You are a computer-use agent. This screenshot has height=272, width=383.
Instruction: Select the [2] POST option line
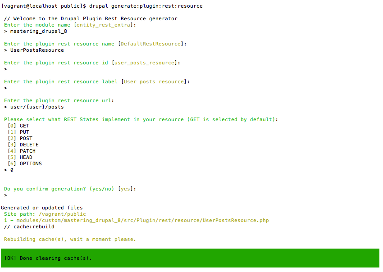20,138
